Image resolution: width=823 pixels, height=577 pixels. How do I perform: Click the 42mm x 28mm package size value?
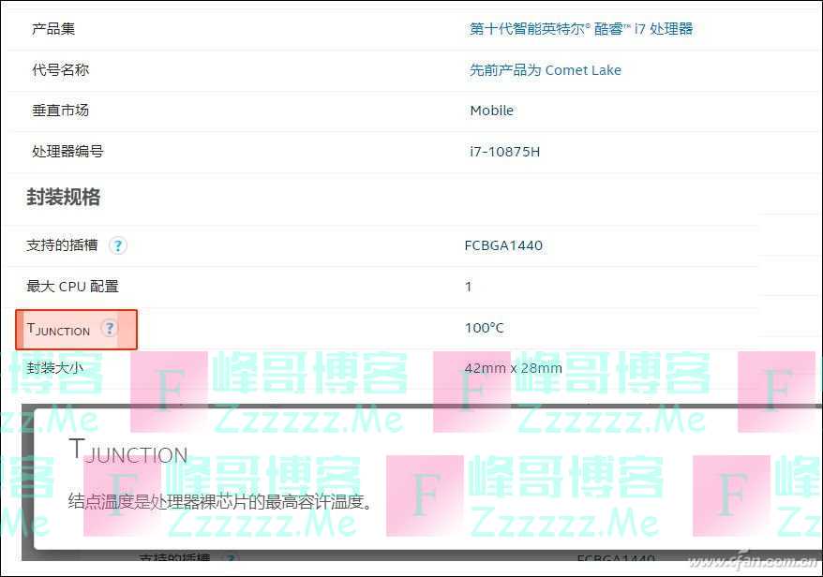(x=513, y=368)
